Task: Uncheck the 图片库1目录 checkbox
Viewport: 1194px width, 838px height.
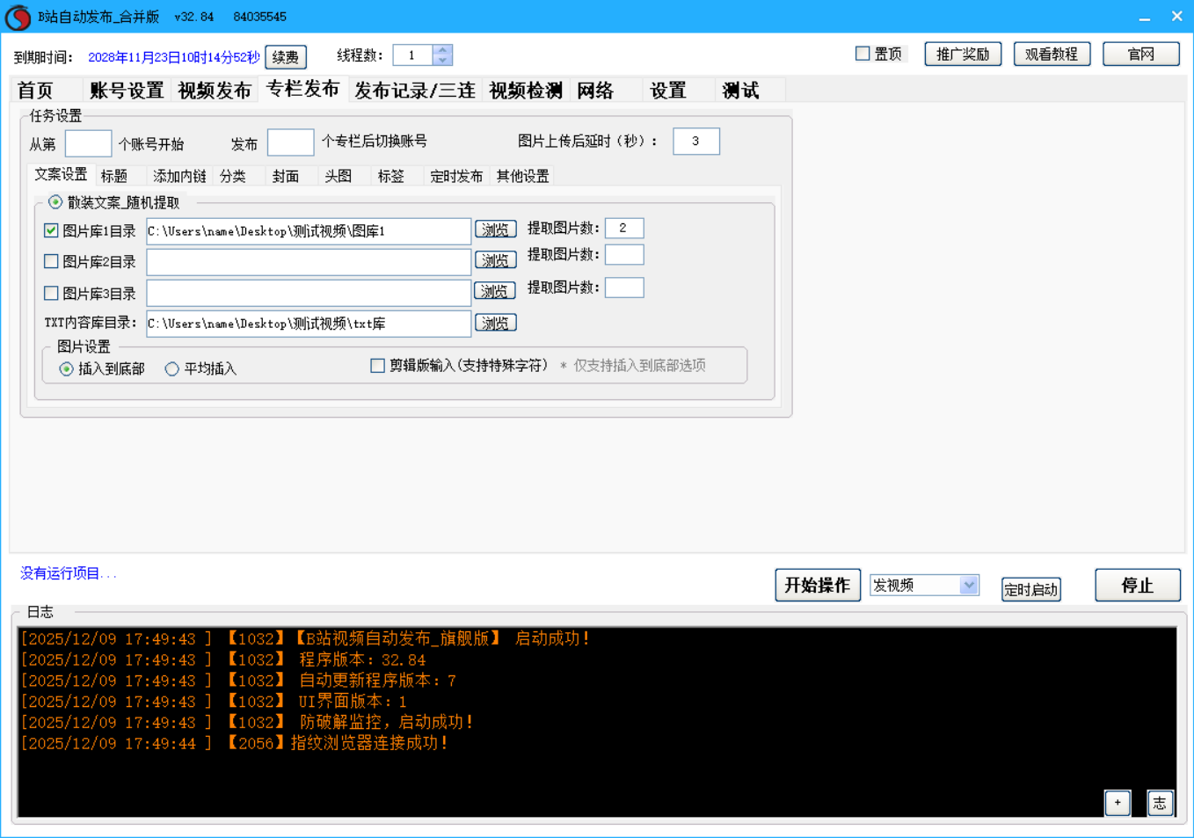Action: pos(51,230)
